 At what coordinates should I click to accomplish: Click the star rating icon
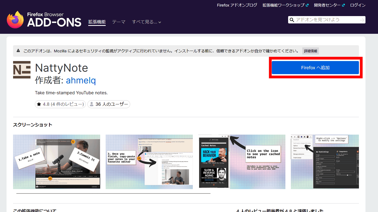pos(39,104)
